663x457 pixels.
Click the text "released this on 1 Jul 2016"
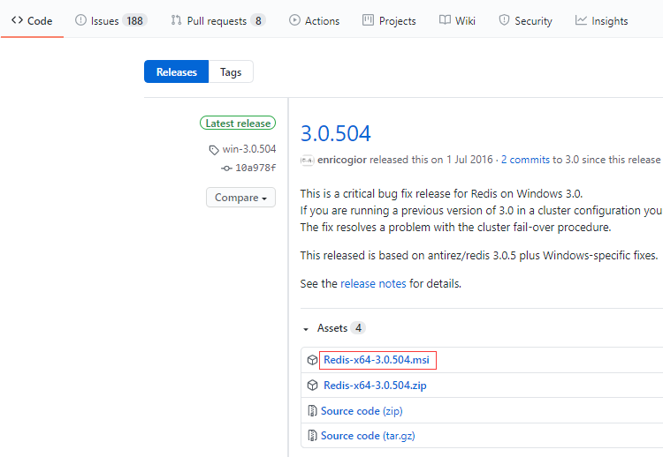click(x=431, y=160)
